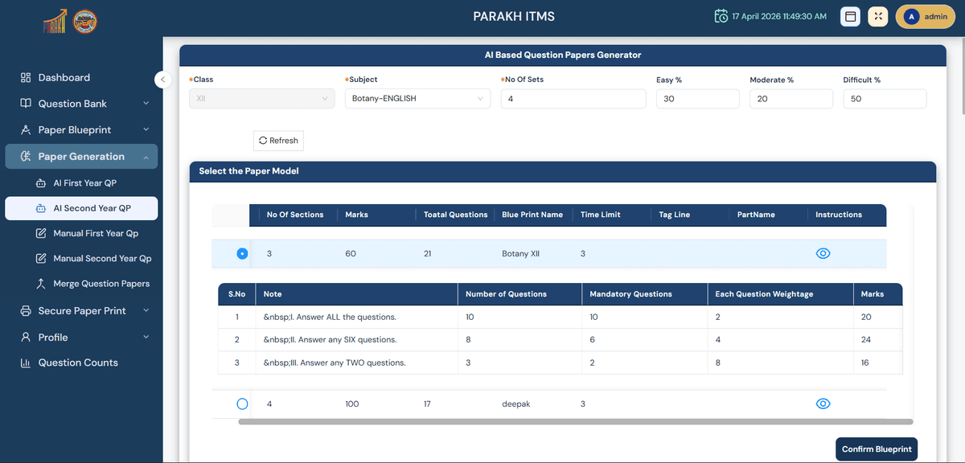Click the Confirm Blueprint button
The width and height of the screenshot is (965, 463).
pos(877,449)
